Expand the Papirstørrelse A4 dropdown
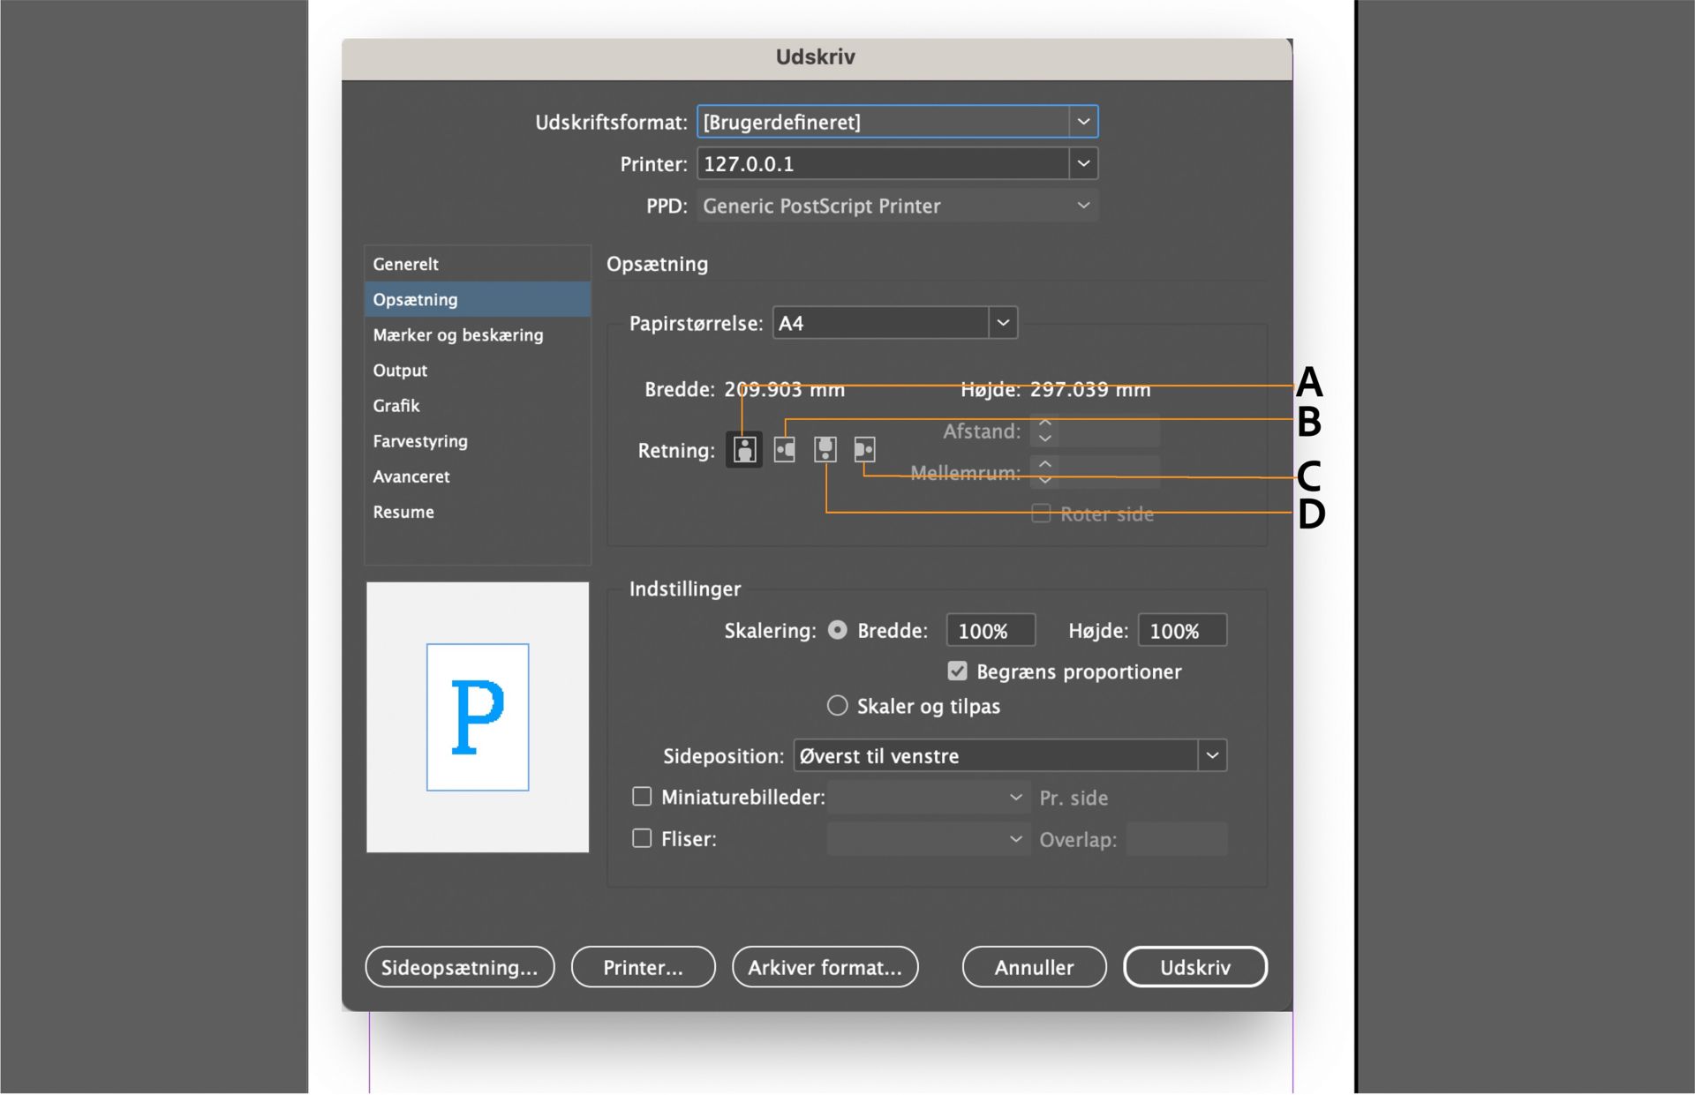Image resolution: width=1695 pixels, height=1095 pixels. [1003, 323]
